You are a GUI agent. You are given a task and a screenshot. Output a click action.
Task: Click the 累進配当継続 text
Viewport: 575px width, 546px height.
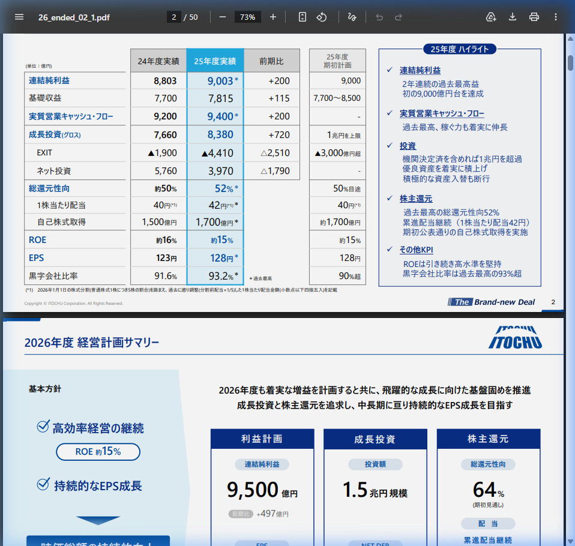point(488,540)
